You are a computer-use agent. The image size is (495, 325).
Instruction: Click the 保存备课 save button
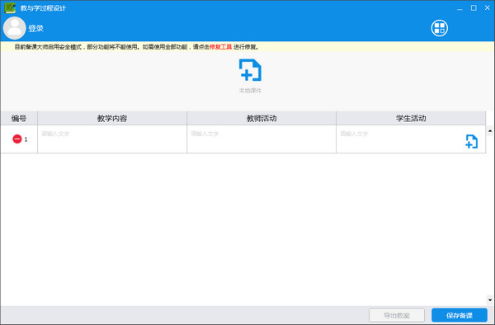point(460,315)
